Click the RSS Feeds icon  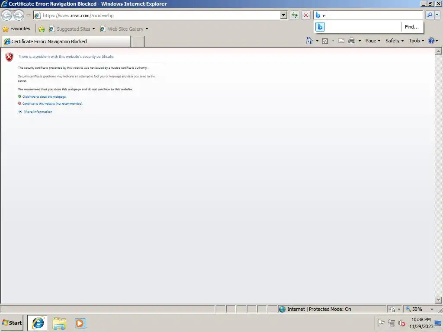click(x=325, y=41)
